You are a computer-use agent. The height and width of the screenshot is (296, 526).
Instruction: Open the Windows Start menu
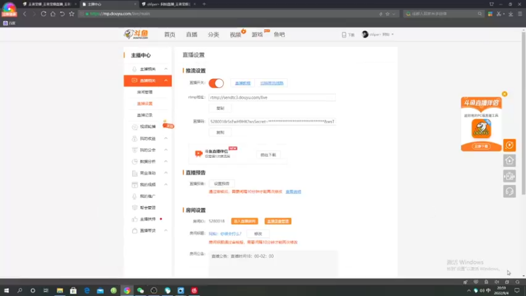coord(6,290)
